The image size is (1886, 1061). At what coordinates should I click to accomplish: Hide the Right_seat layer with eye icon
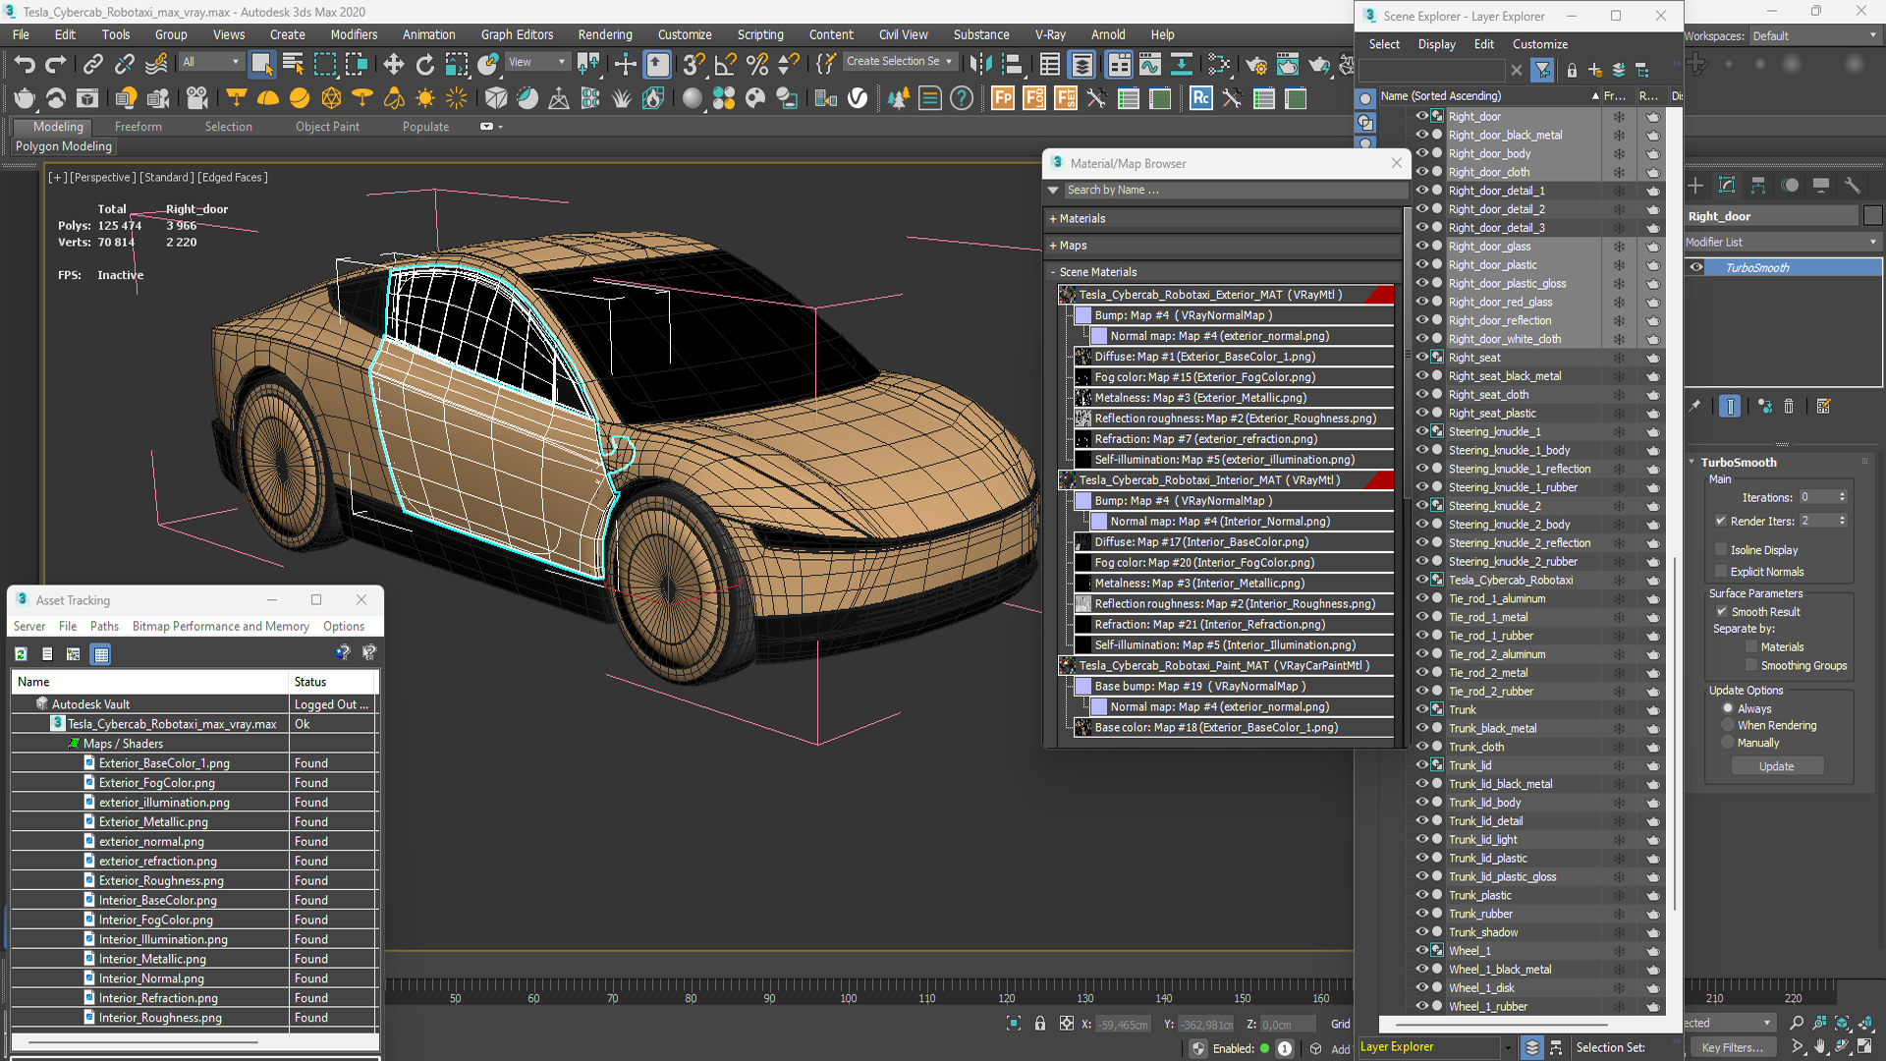point(1421,358)
